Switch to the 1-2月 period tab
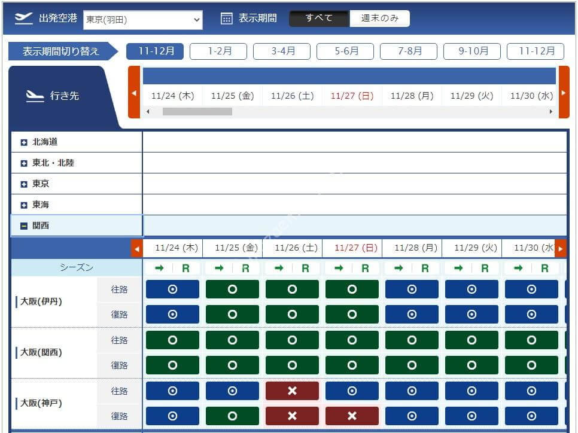 (218, 51)
